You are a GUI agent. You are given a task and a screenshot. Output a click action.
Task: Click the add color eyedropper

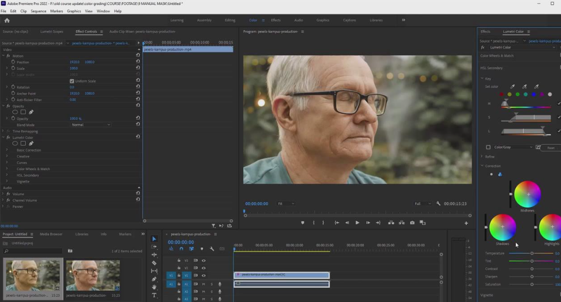(x=524, y=87)
